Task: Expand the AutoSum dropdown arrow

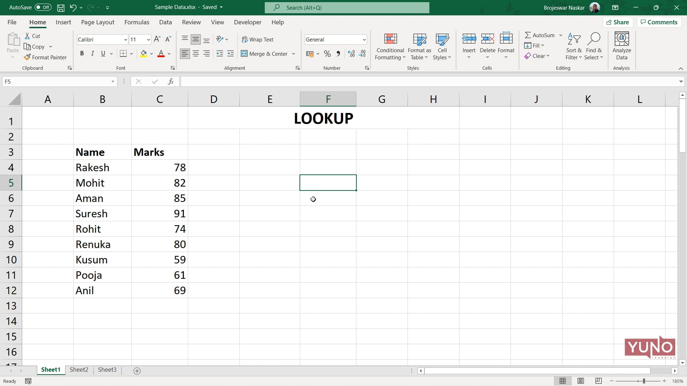Action: [561, 35]
